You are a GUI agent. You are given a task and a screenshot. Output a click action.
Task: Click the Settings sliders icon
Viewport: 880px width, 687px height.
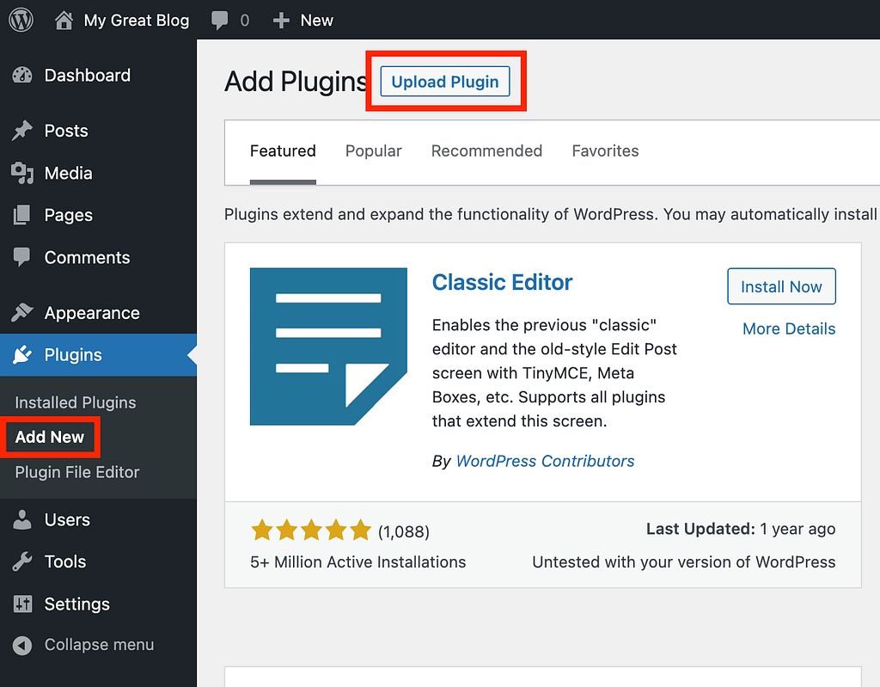(x=22, y=604)
